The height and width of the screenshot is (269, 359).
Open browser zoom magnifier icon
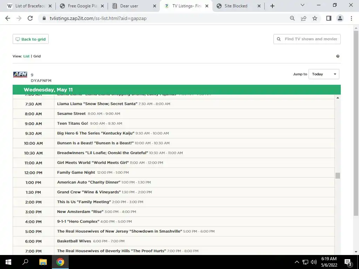coord(292,18)
